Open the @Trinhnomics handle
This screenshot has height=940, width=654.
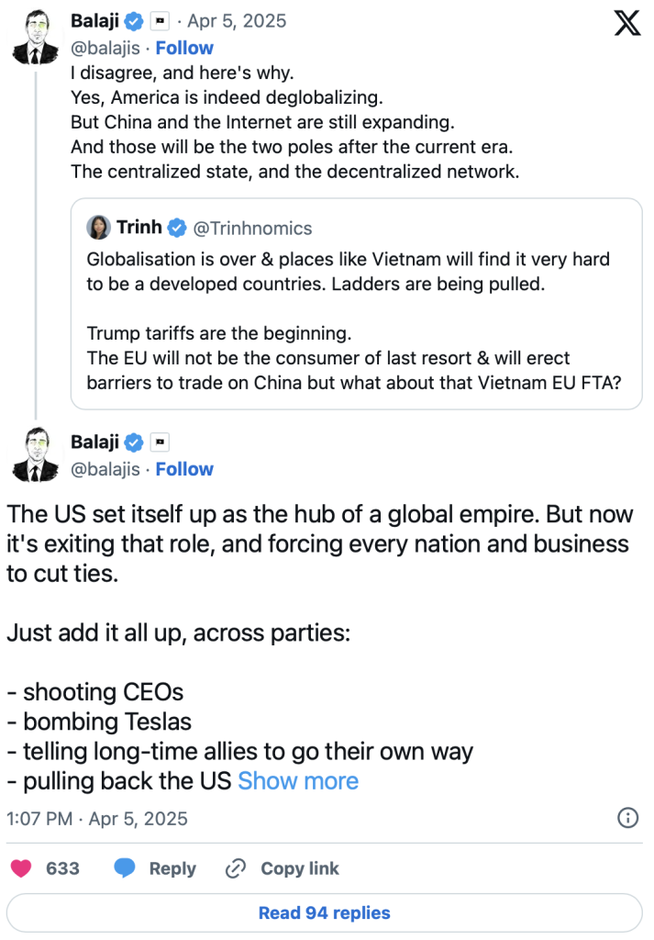(x=251, y=228)
